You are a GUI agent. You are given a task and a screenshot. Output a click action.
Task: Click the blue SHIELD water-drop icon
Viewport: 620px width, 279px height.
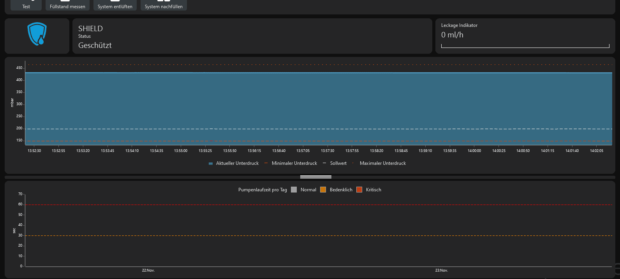37,34
